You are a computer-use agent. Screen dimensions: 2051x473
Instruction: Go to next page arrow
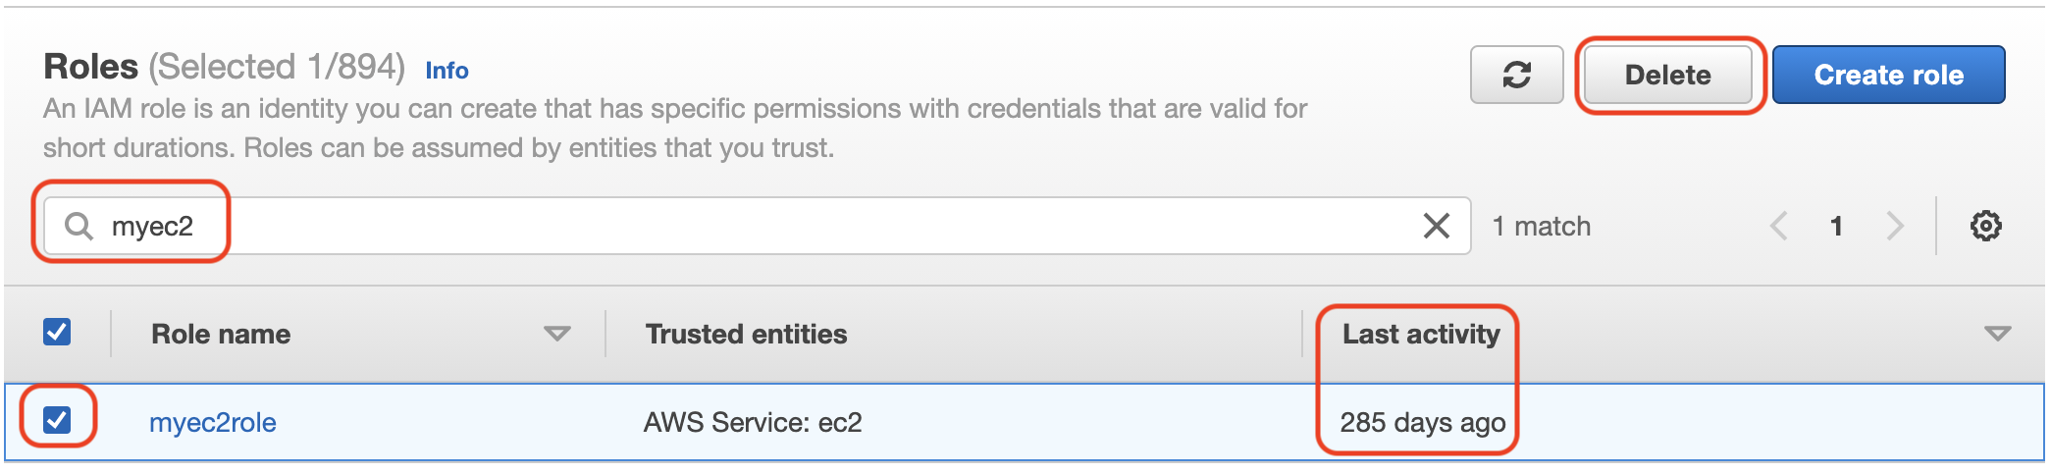coord(1895,226)
